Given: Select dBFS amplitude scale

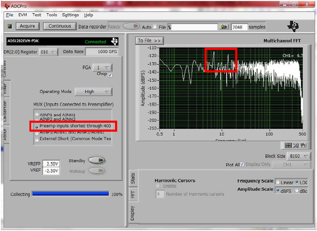Looking at the screenshot, I should (x=277, y=191).
